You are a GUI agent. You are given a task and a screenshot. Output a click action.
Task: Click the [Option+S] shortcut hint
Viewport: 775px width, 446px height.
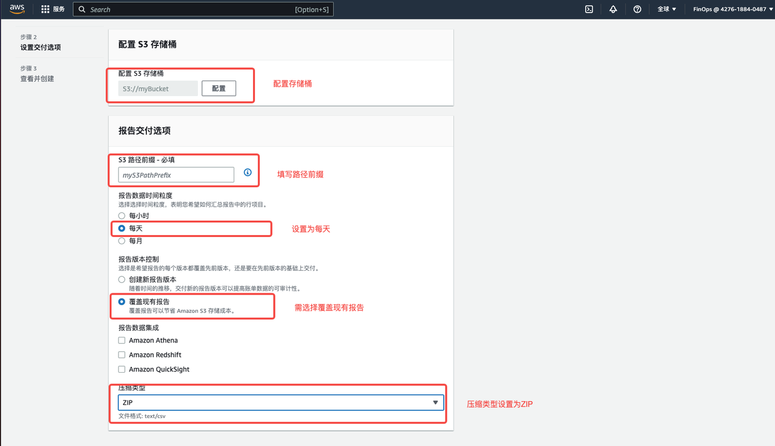tap(312, 10)
